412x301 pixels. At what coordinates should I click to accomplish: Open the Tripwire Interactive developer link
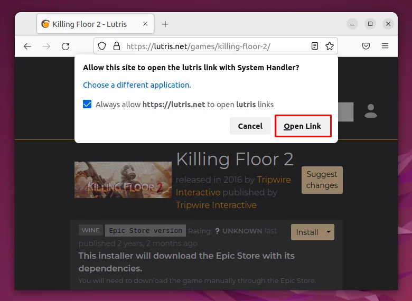tap(233, 186)
